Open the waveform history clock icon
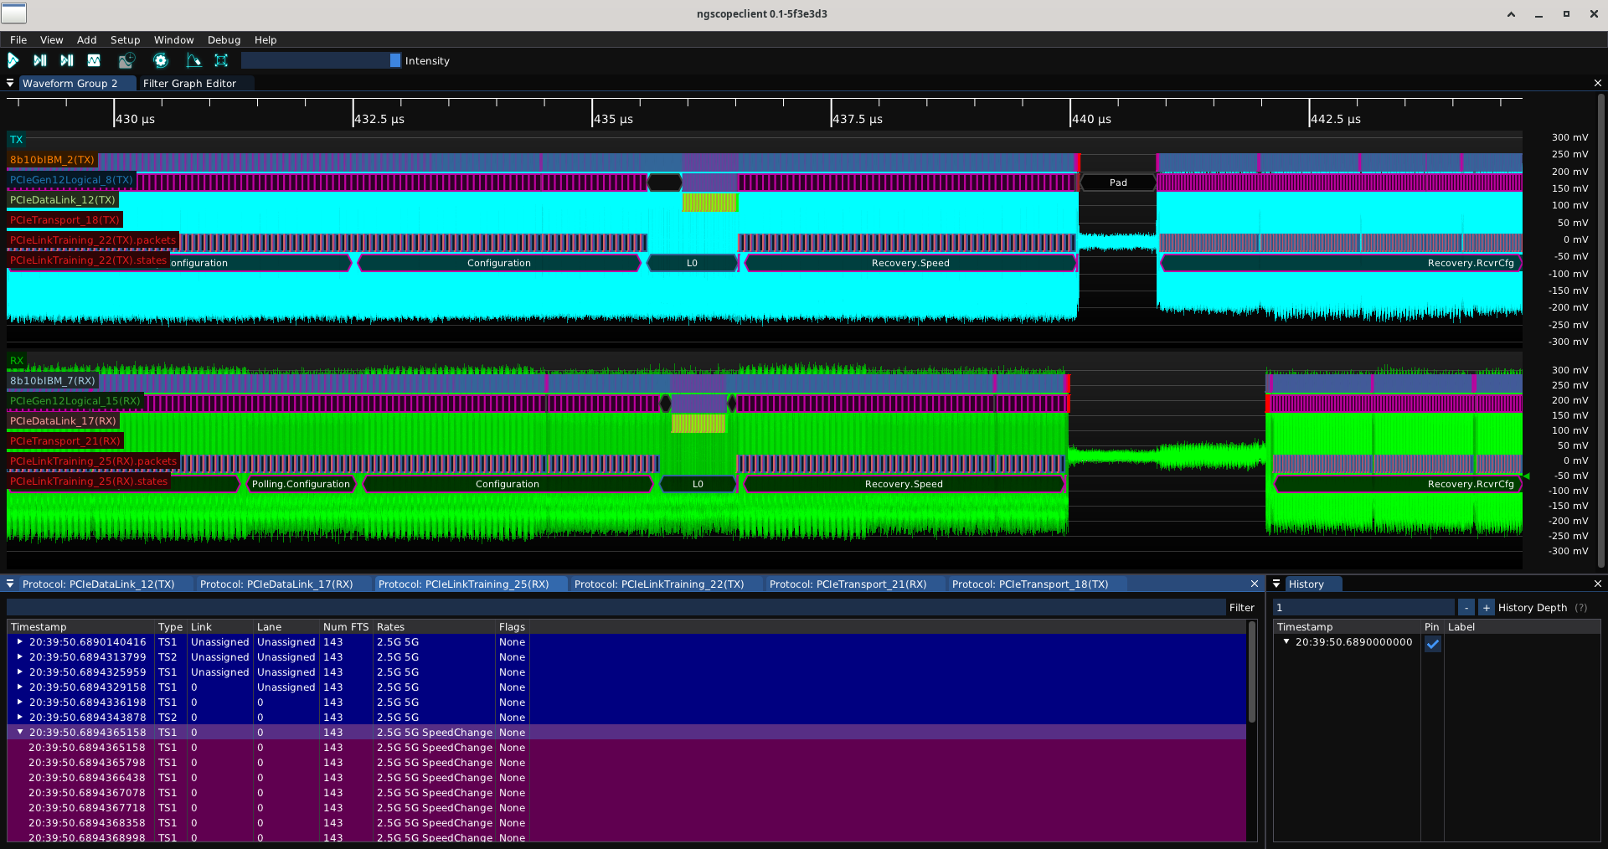 point(126,60)
